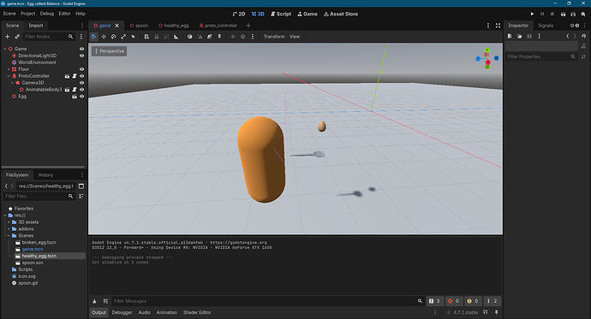Click the Load Resource icon in Inspector
The image size is (591, 319).
click(x=519, y=36)
